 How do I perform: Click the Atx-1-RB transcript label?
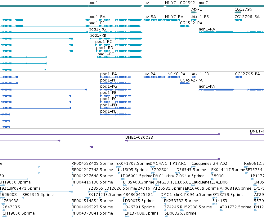pos(200,17)
